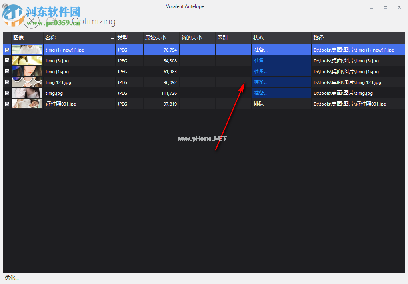Select the timg.jpg file name
Viewport: 408px width, 284px height.
[54, 93]
